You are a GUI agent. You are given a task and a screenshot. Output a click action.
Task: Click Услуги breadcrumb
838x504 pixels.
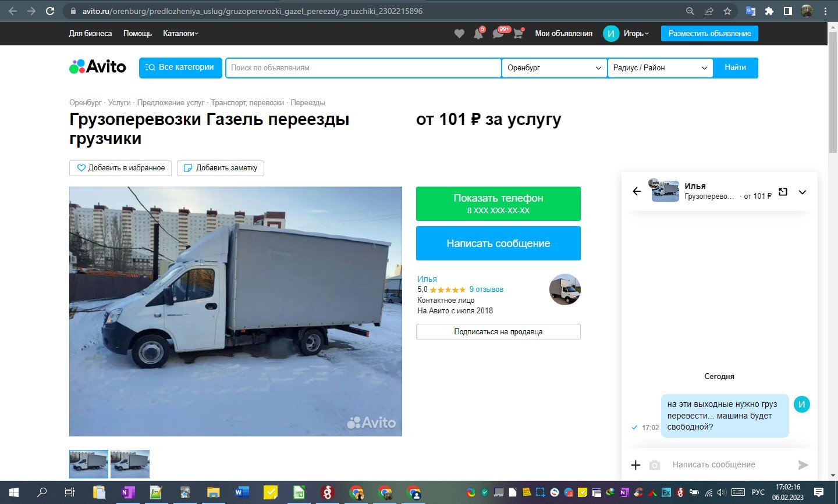click(119, 102)
